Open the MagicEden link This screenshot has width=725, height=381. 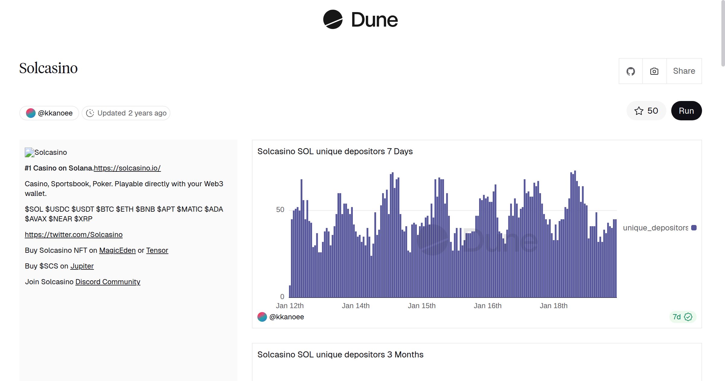(x=117, y=250)
